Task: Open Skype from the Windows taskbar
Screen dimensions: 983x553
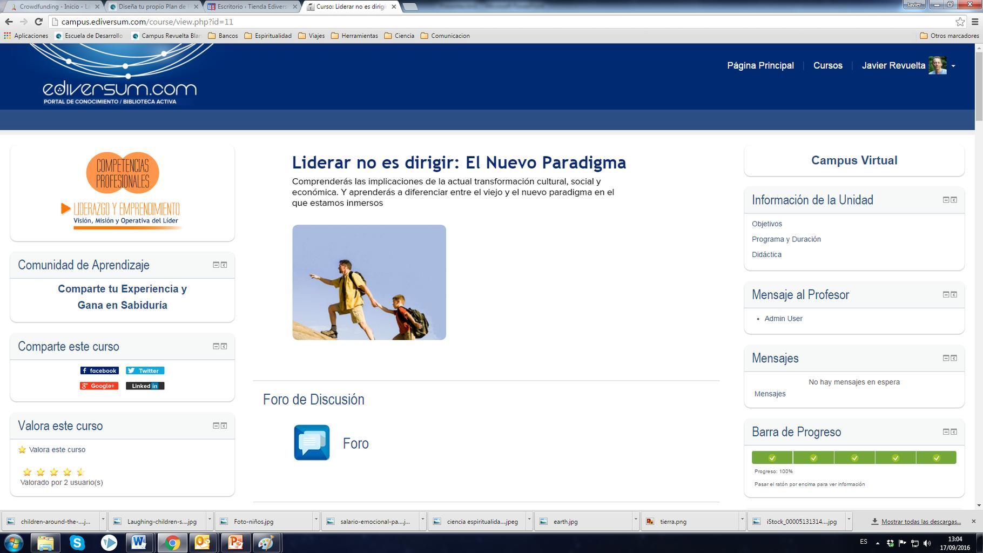Action: [77, 542]
